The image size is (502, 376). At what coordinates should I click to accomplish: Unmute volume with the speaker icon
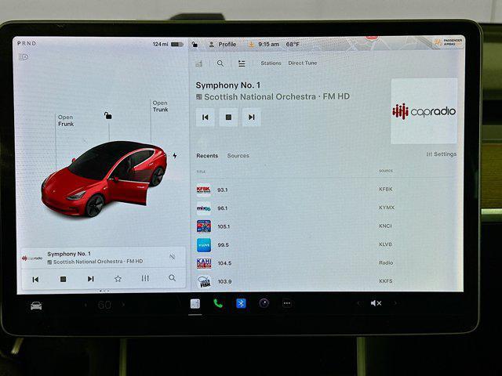coord(376,303)
